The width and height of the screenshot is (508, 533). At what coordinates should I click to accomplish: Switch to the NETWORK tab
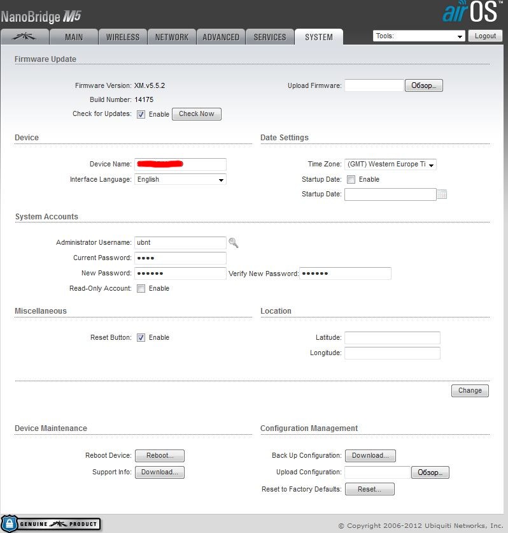[x=172, y=37]
